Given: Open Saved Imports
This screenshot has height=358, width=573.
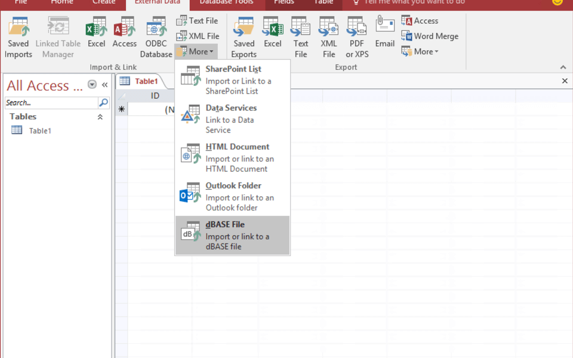Looking at the screenshot, I should click(19, 37).
